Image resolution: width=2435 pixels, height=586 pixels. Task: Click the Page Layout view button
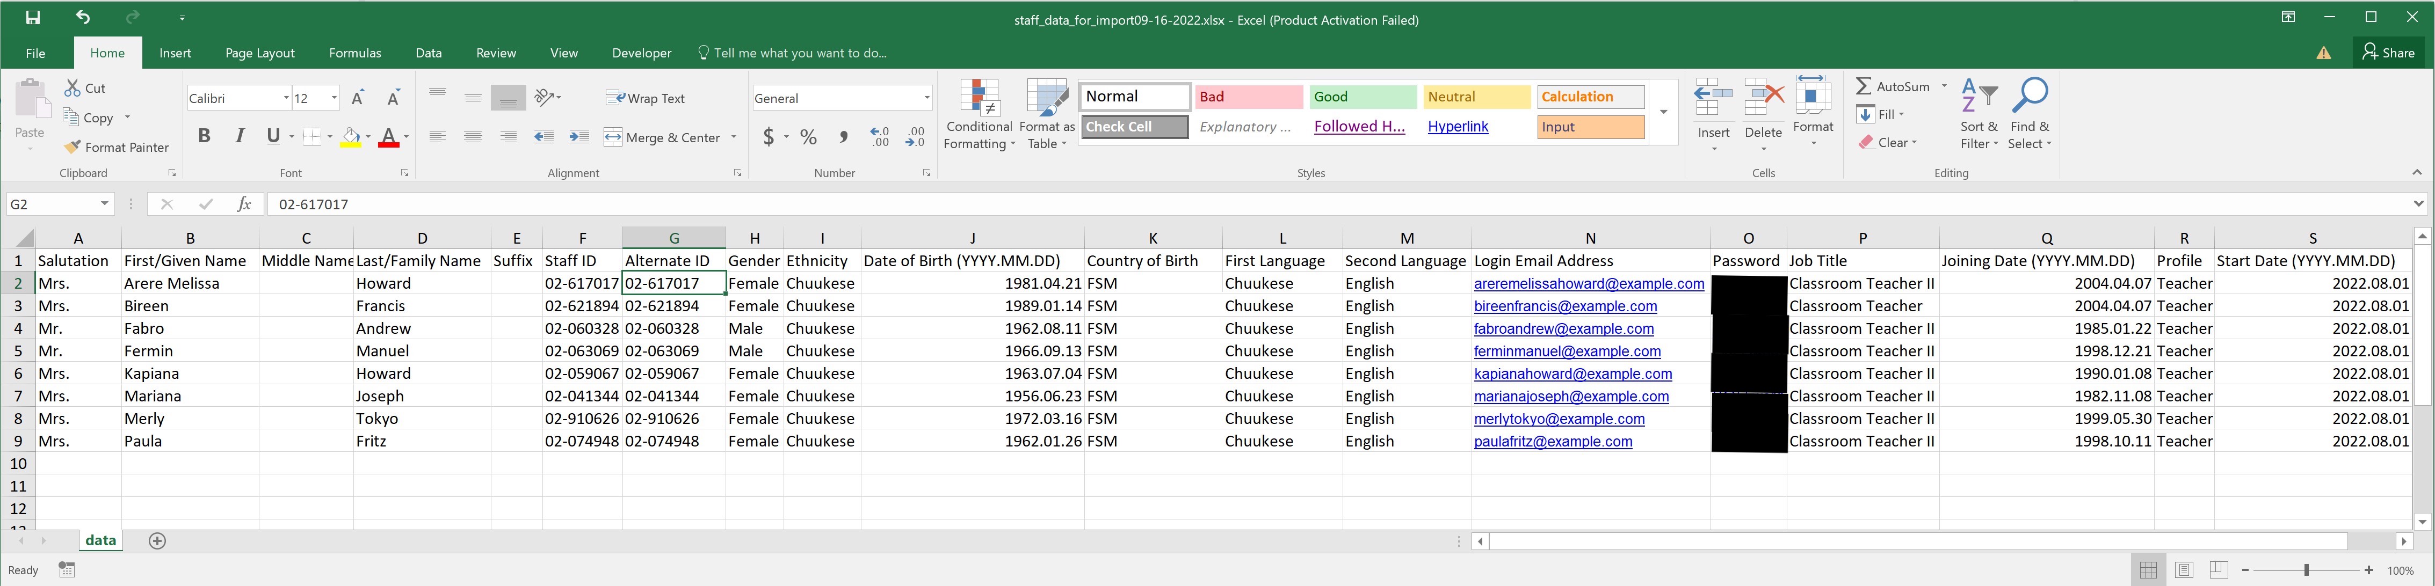(x=2184, y=570)
